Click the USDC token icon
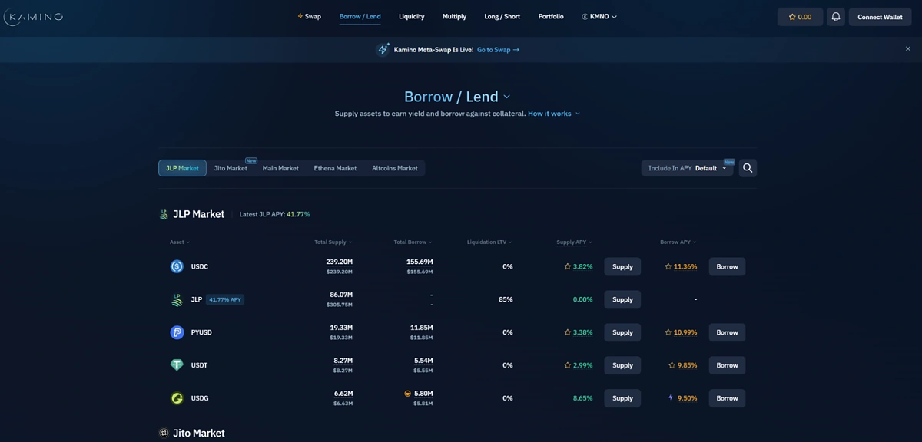Viewport: 922px width, 442px height. [177, 266]
